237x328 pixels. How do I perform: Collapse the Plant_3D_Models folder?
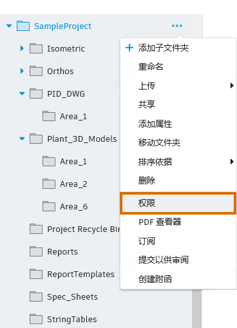pos(22,139)
